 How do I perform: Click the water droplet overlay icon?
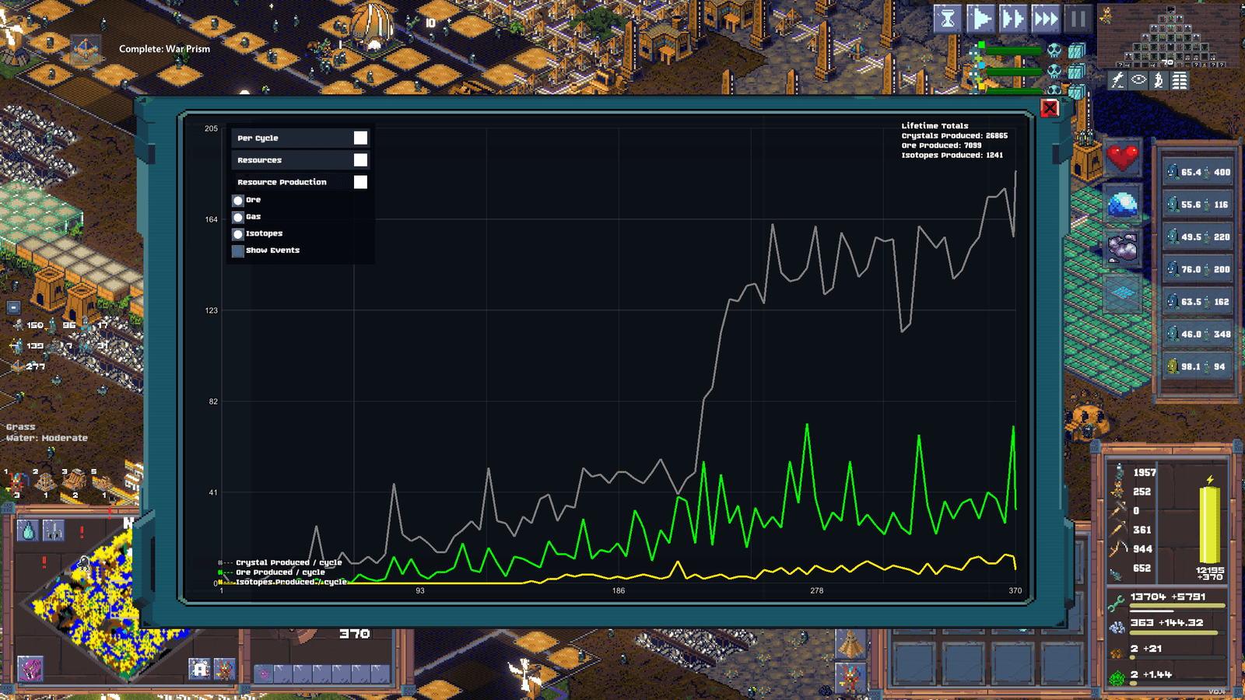point(28,531)
